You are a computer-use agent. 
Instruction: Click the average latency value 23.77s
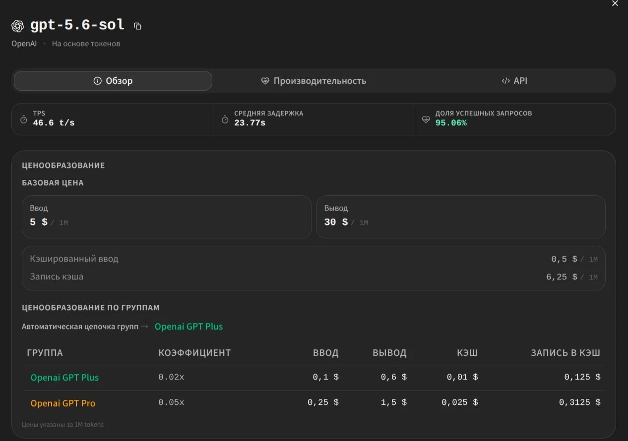(250, 123)
